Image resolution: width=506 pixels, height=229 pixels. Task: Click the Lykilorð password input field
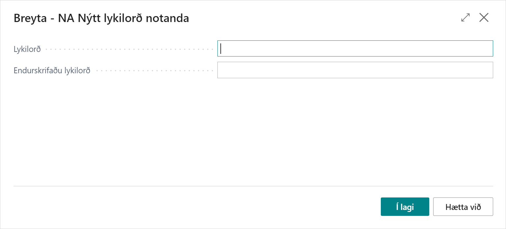click(x=355, y=49)
